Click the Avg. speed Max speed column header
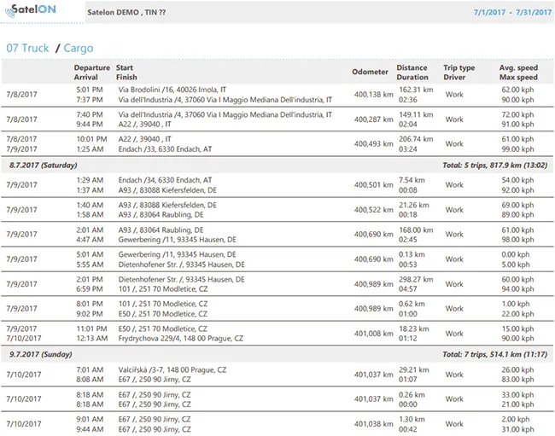 tap(518, 73)
